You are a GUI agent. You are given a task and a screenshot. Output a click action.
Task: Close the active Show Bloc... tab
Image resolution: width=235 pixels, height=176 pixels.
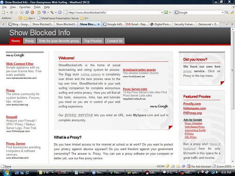click(x=98, y=24)
